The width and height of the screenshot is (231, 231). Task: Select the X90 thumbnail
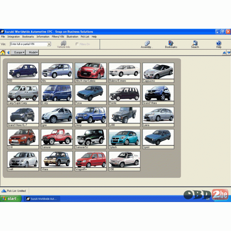tap(124, 161)
